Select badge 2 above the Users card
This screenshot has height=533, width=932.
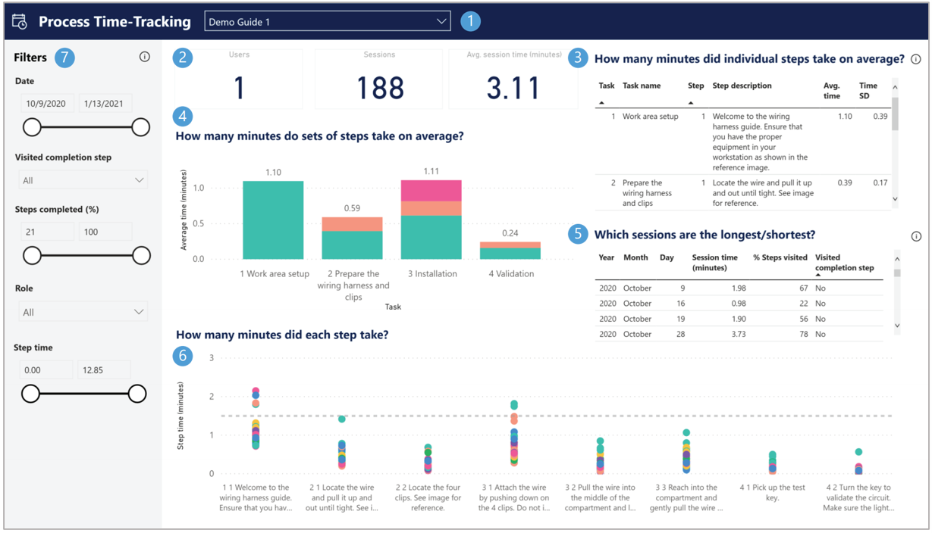coord(183,57)
